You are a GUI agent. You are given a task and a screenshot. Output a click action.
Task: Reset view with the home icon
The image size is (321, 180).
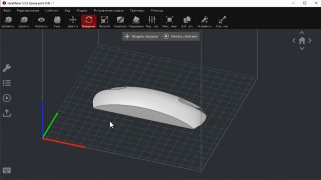click(302, 40)
